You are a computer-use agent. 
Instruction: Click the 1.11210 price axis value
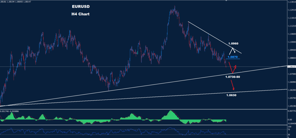pos(292,26)
